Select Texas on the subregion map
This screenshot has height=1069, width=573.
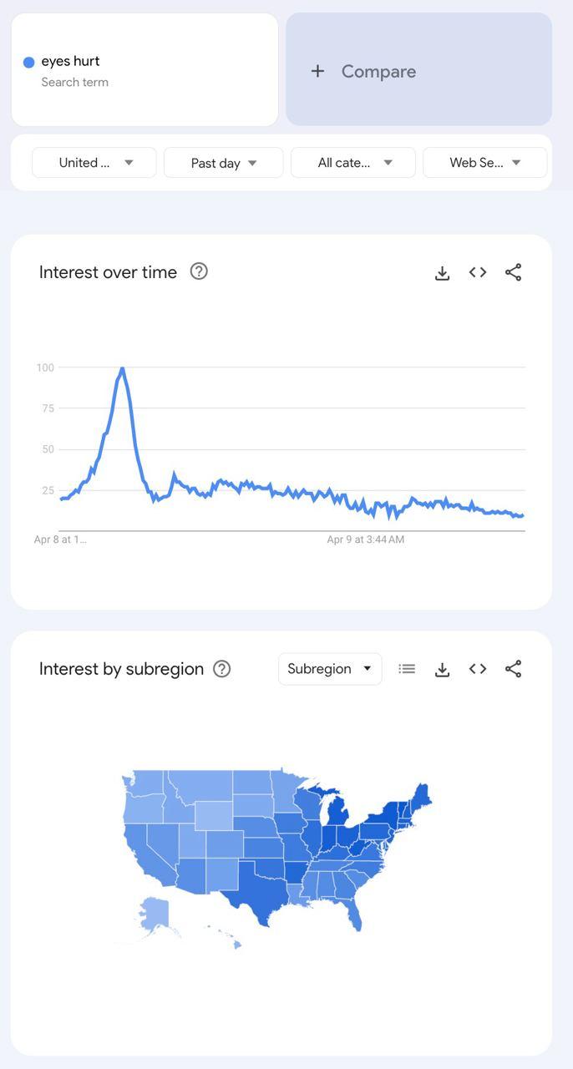click(258, 890)
